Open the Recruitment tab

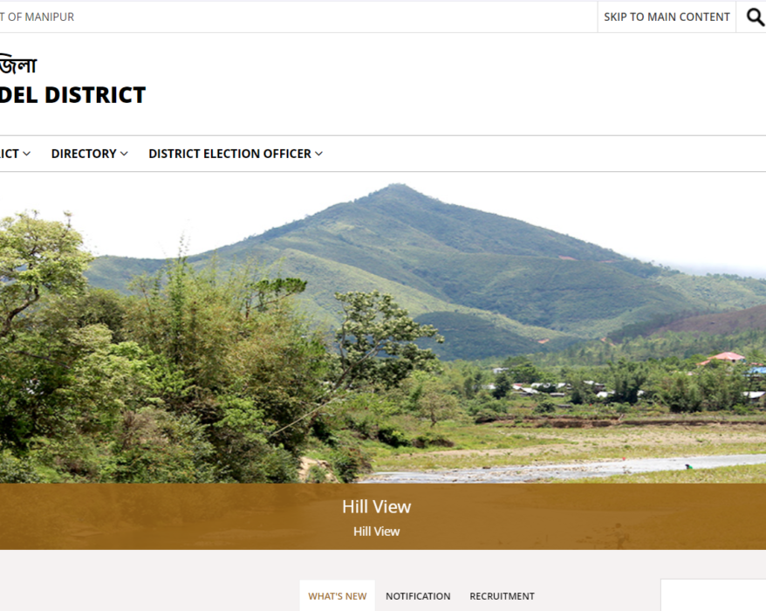coord(502,596)
